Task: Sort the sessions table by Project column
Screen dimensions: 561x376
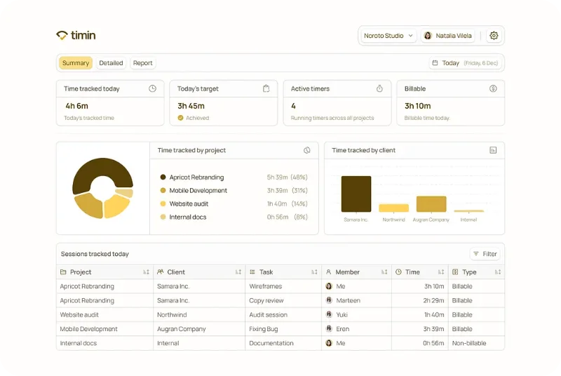Action: coord(146,272)
